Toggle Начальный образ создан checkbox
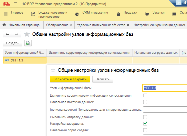This screenshot has height=136, width=187. click(145, 130)
